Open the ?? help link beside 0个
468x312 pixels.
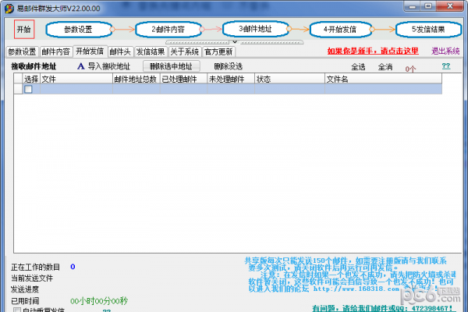(446, 66)
